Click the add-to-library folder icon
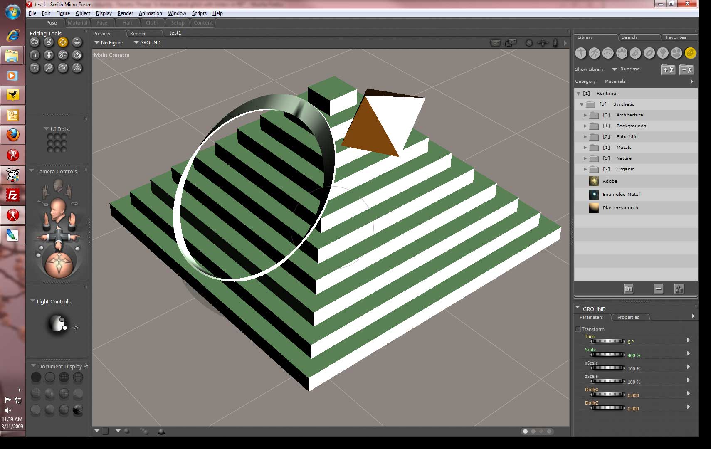The image size is (711, 449). click(628, 289)
